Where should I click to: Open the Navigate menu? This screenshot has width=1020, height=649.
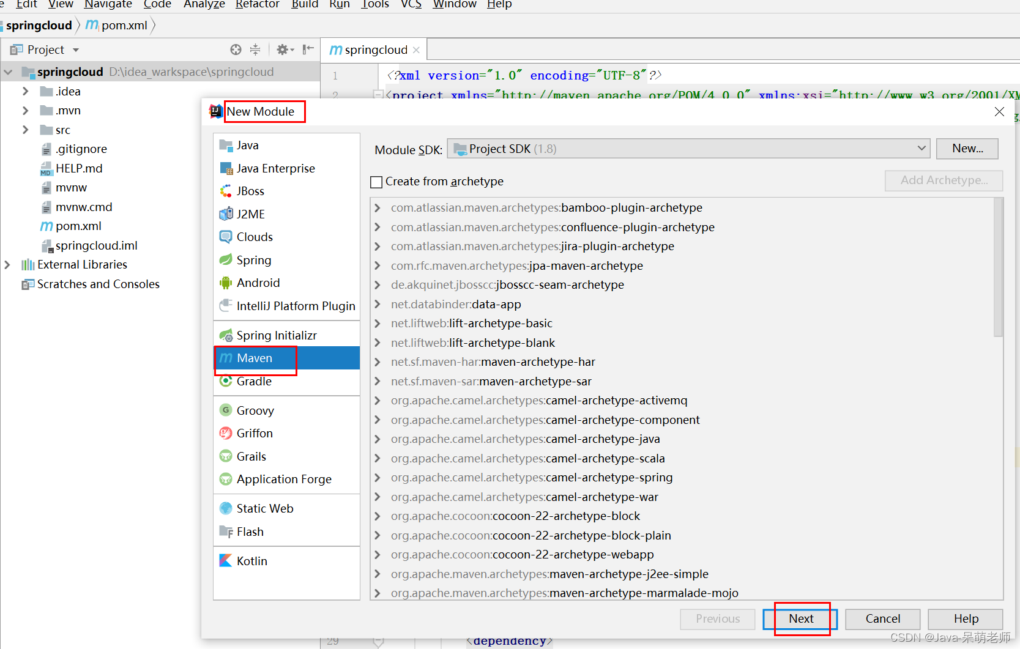(108, 4)
